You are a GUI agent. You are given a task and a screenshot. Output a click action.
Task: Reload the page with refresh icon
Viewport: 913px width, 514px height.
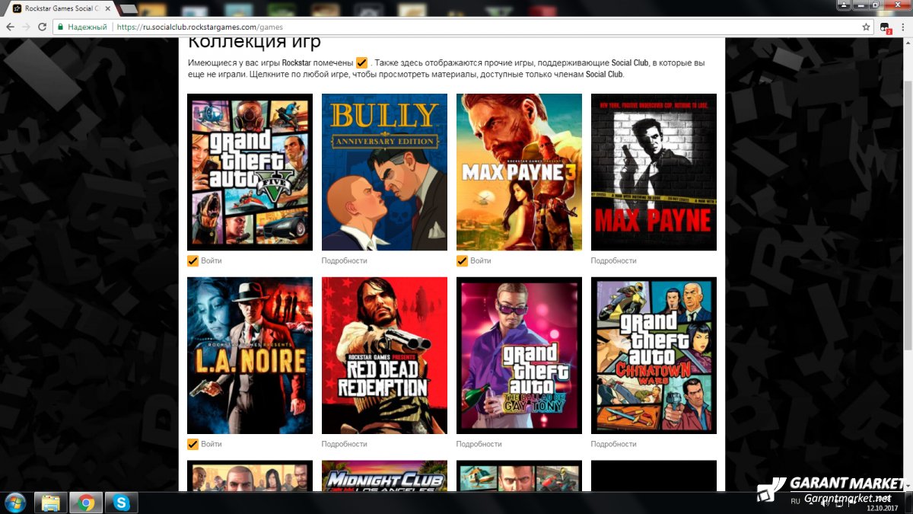pyautogui.click(x=43, y=26)
